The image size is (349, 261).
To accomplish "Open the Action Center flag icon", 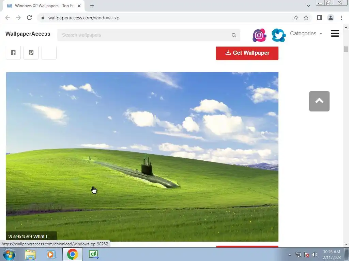I will click(306, 255).
